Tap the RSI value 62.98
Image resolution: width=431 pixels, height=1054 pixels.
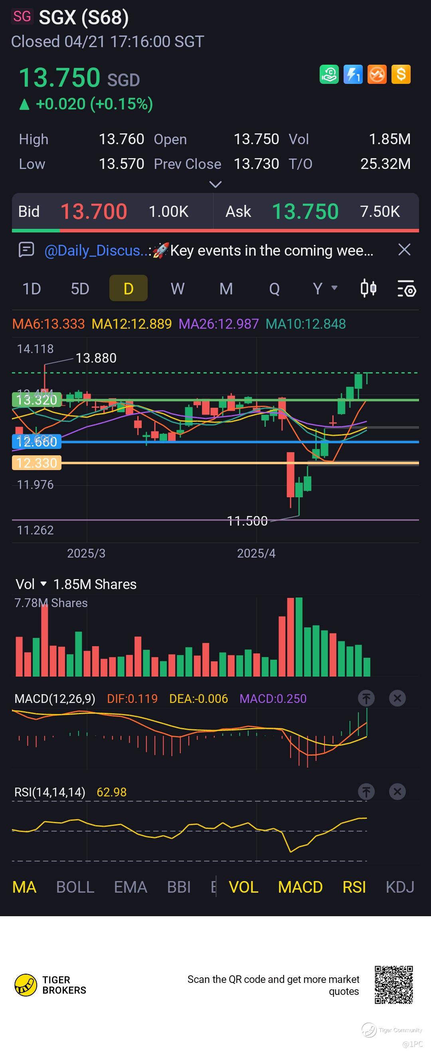point(112,792)
